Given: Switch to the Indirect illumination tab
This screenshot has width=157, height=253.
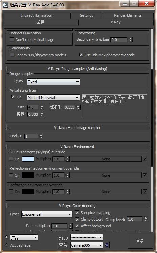Looking at the screenshot, I should click(x=37, y=15).
